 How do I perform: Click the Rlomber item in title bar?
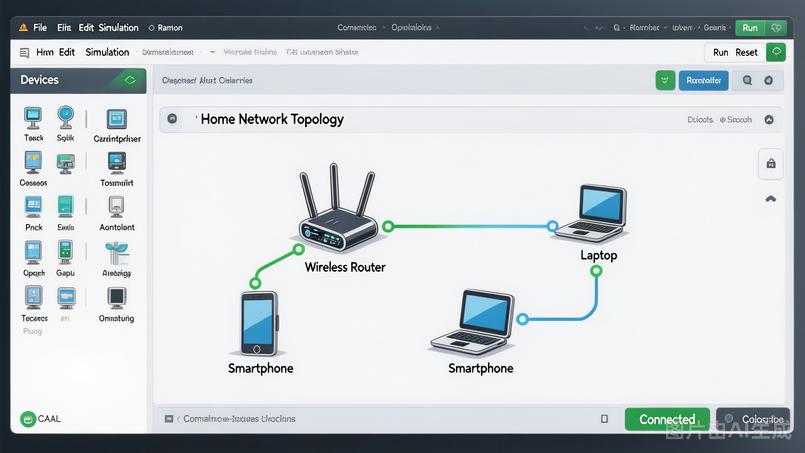click(x=645, y=28)
